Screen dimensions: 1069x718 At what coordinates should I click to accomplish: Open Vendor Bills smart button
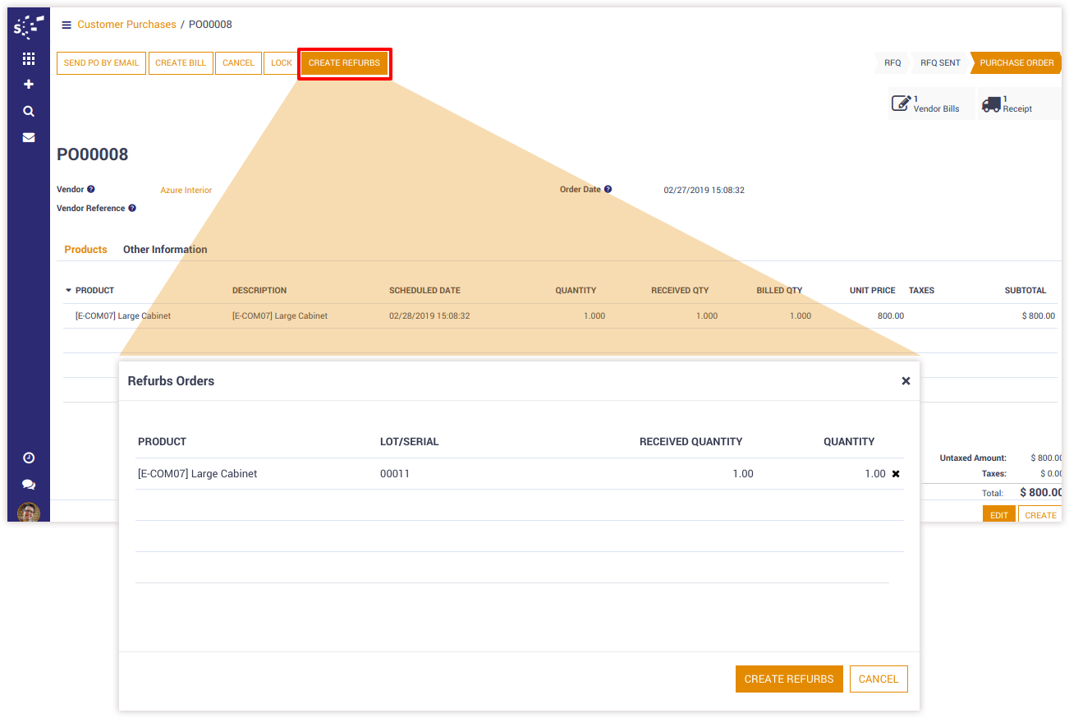(x=930, y=104)
